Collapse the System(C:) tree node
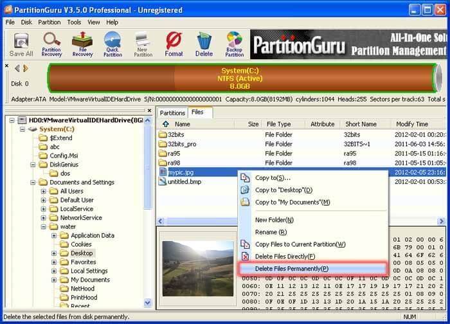450x324 pixels. pos(22,129)
